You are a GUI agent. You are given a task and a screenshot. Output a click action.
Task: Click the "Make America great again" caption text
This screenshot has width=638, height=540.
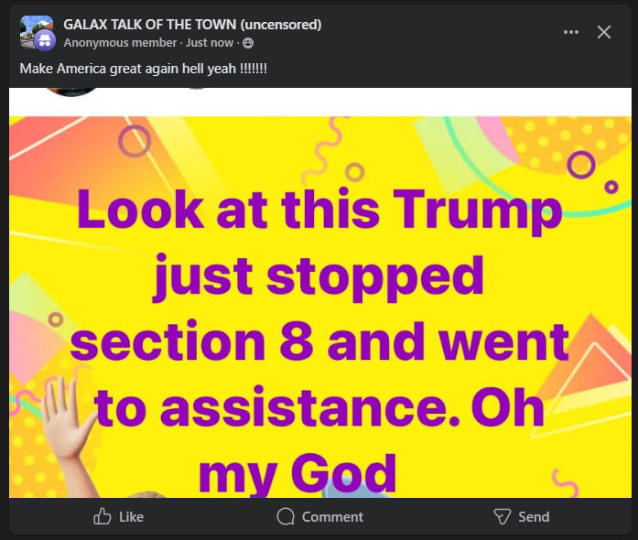[x=143, y=69]
